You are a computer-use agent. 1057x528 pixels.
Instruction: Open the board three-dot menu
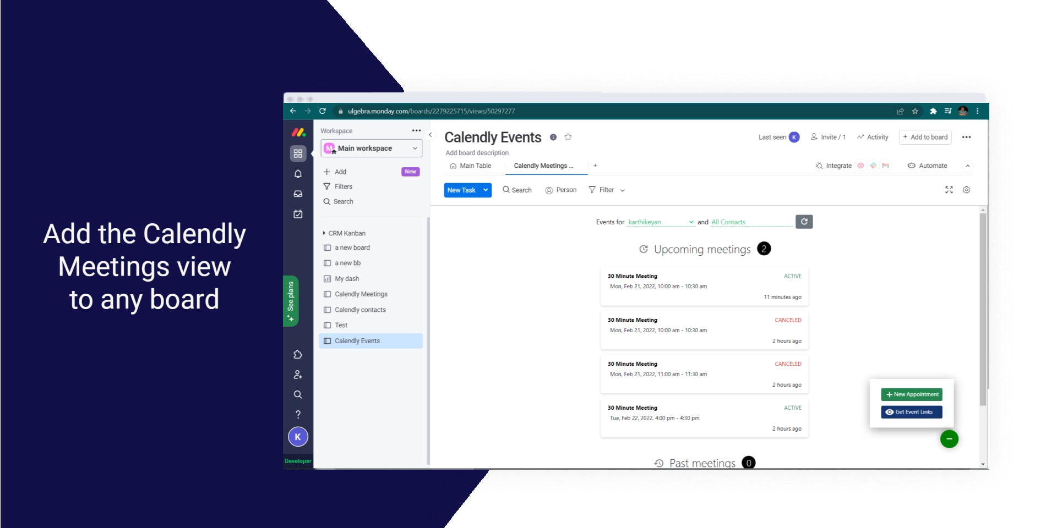point(966,137)
